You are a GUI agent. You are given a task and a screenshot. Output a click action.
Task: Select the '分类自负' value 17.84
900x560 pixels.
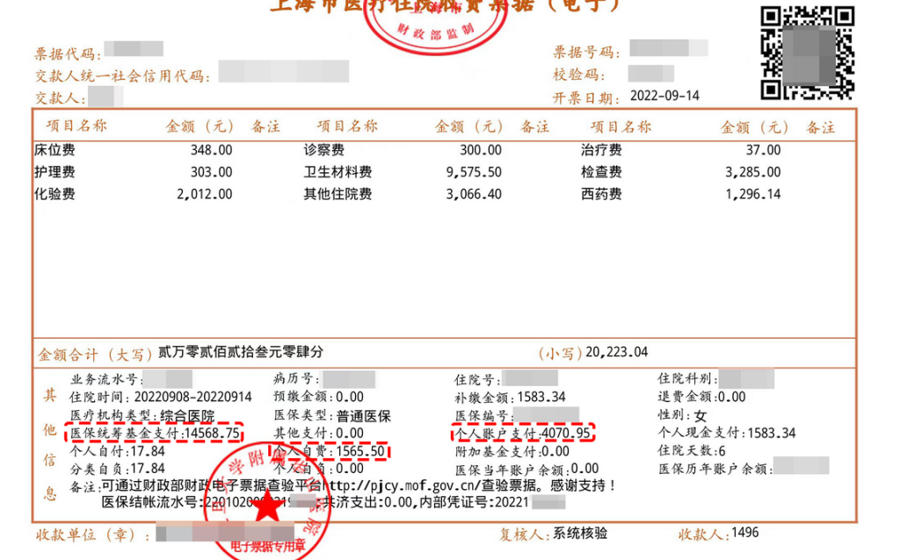coord(148,469)
